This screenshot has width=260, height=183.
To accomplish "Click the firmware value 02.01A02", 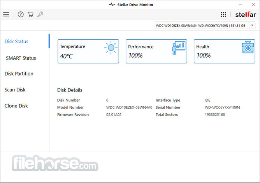I will [x=114, y=114].
